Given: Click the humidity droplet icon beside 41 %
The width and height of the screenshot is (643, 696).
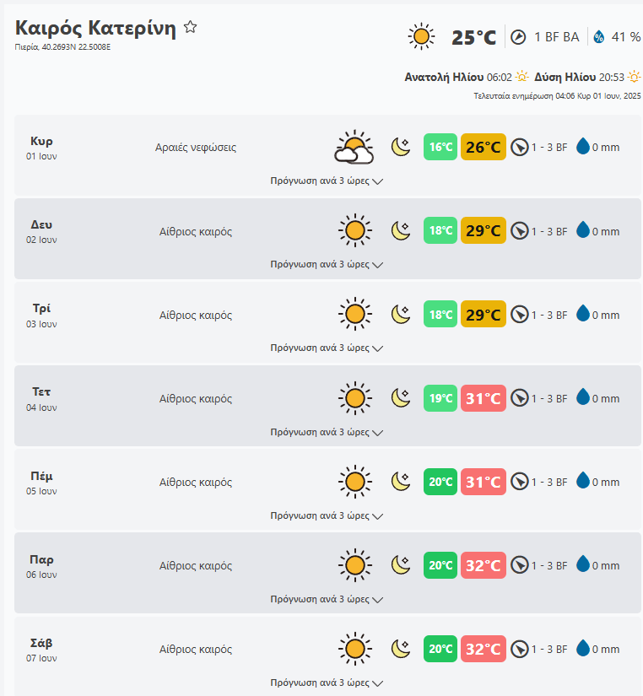Looking at the screenshot, I should click(x=598, y=37).
